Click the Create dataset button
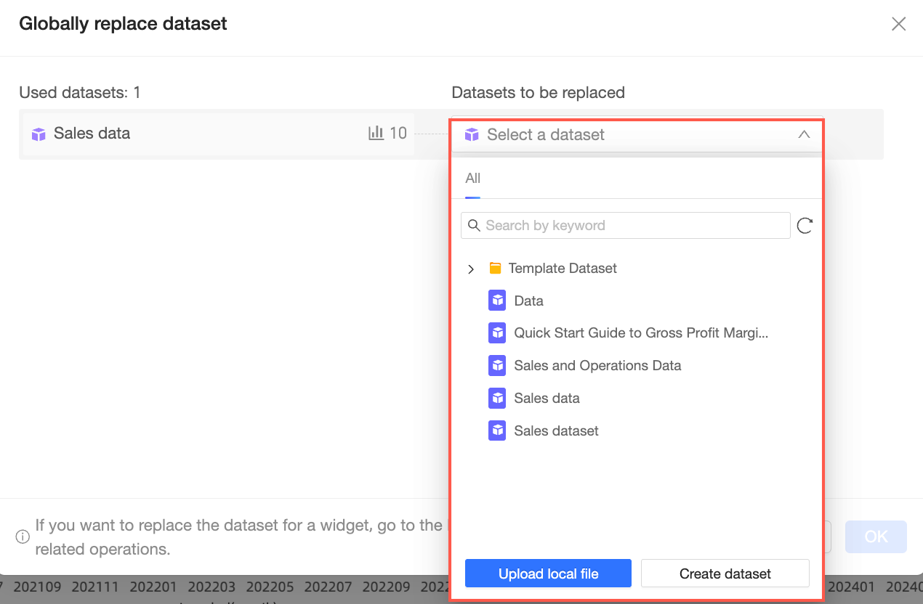This screenshot has height=604, width=923. coord(725,574)
